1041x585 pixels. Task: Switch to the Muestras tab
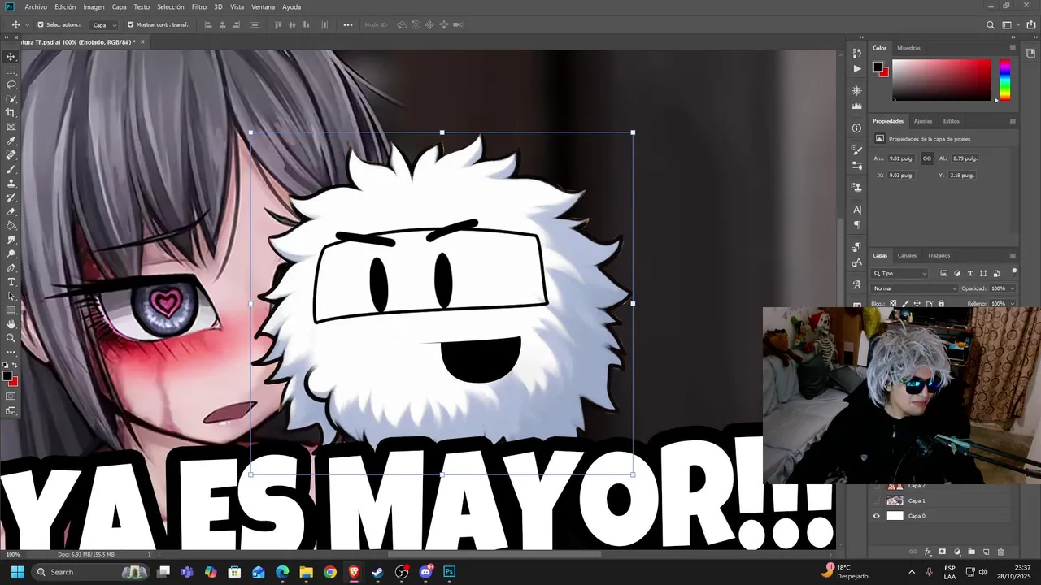[x=908, y=48]
